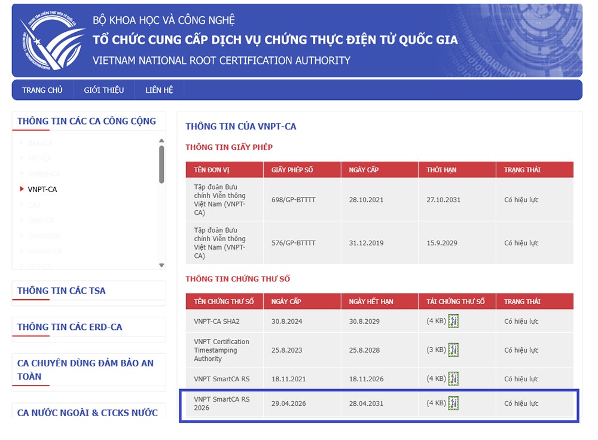Download VNPT Certification Timestamping Authority certificate icon
The height and width of the screenshot is (440, 598).
453,350
